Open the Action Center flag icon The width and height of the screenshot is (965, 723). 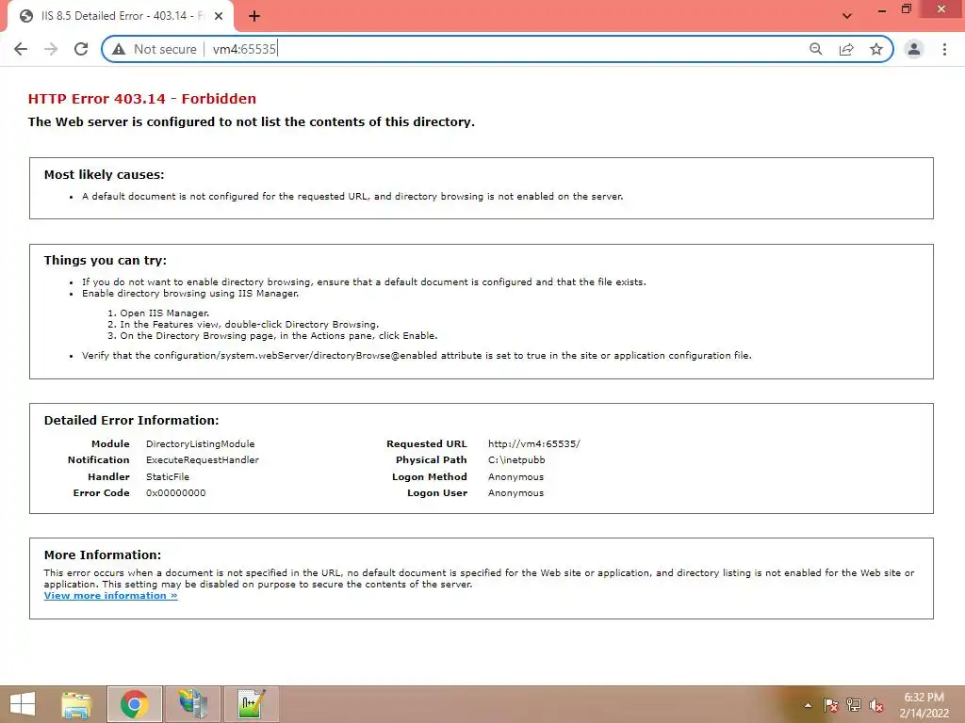tap(831, 705)
